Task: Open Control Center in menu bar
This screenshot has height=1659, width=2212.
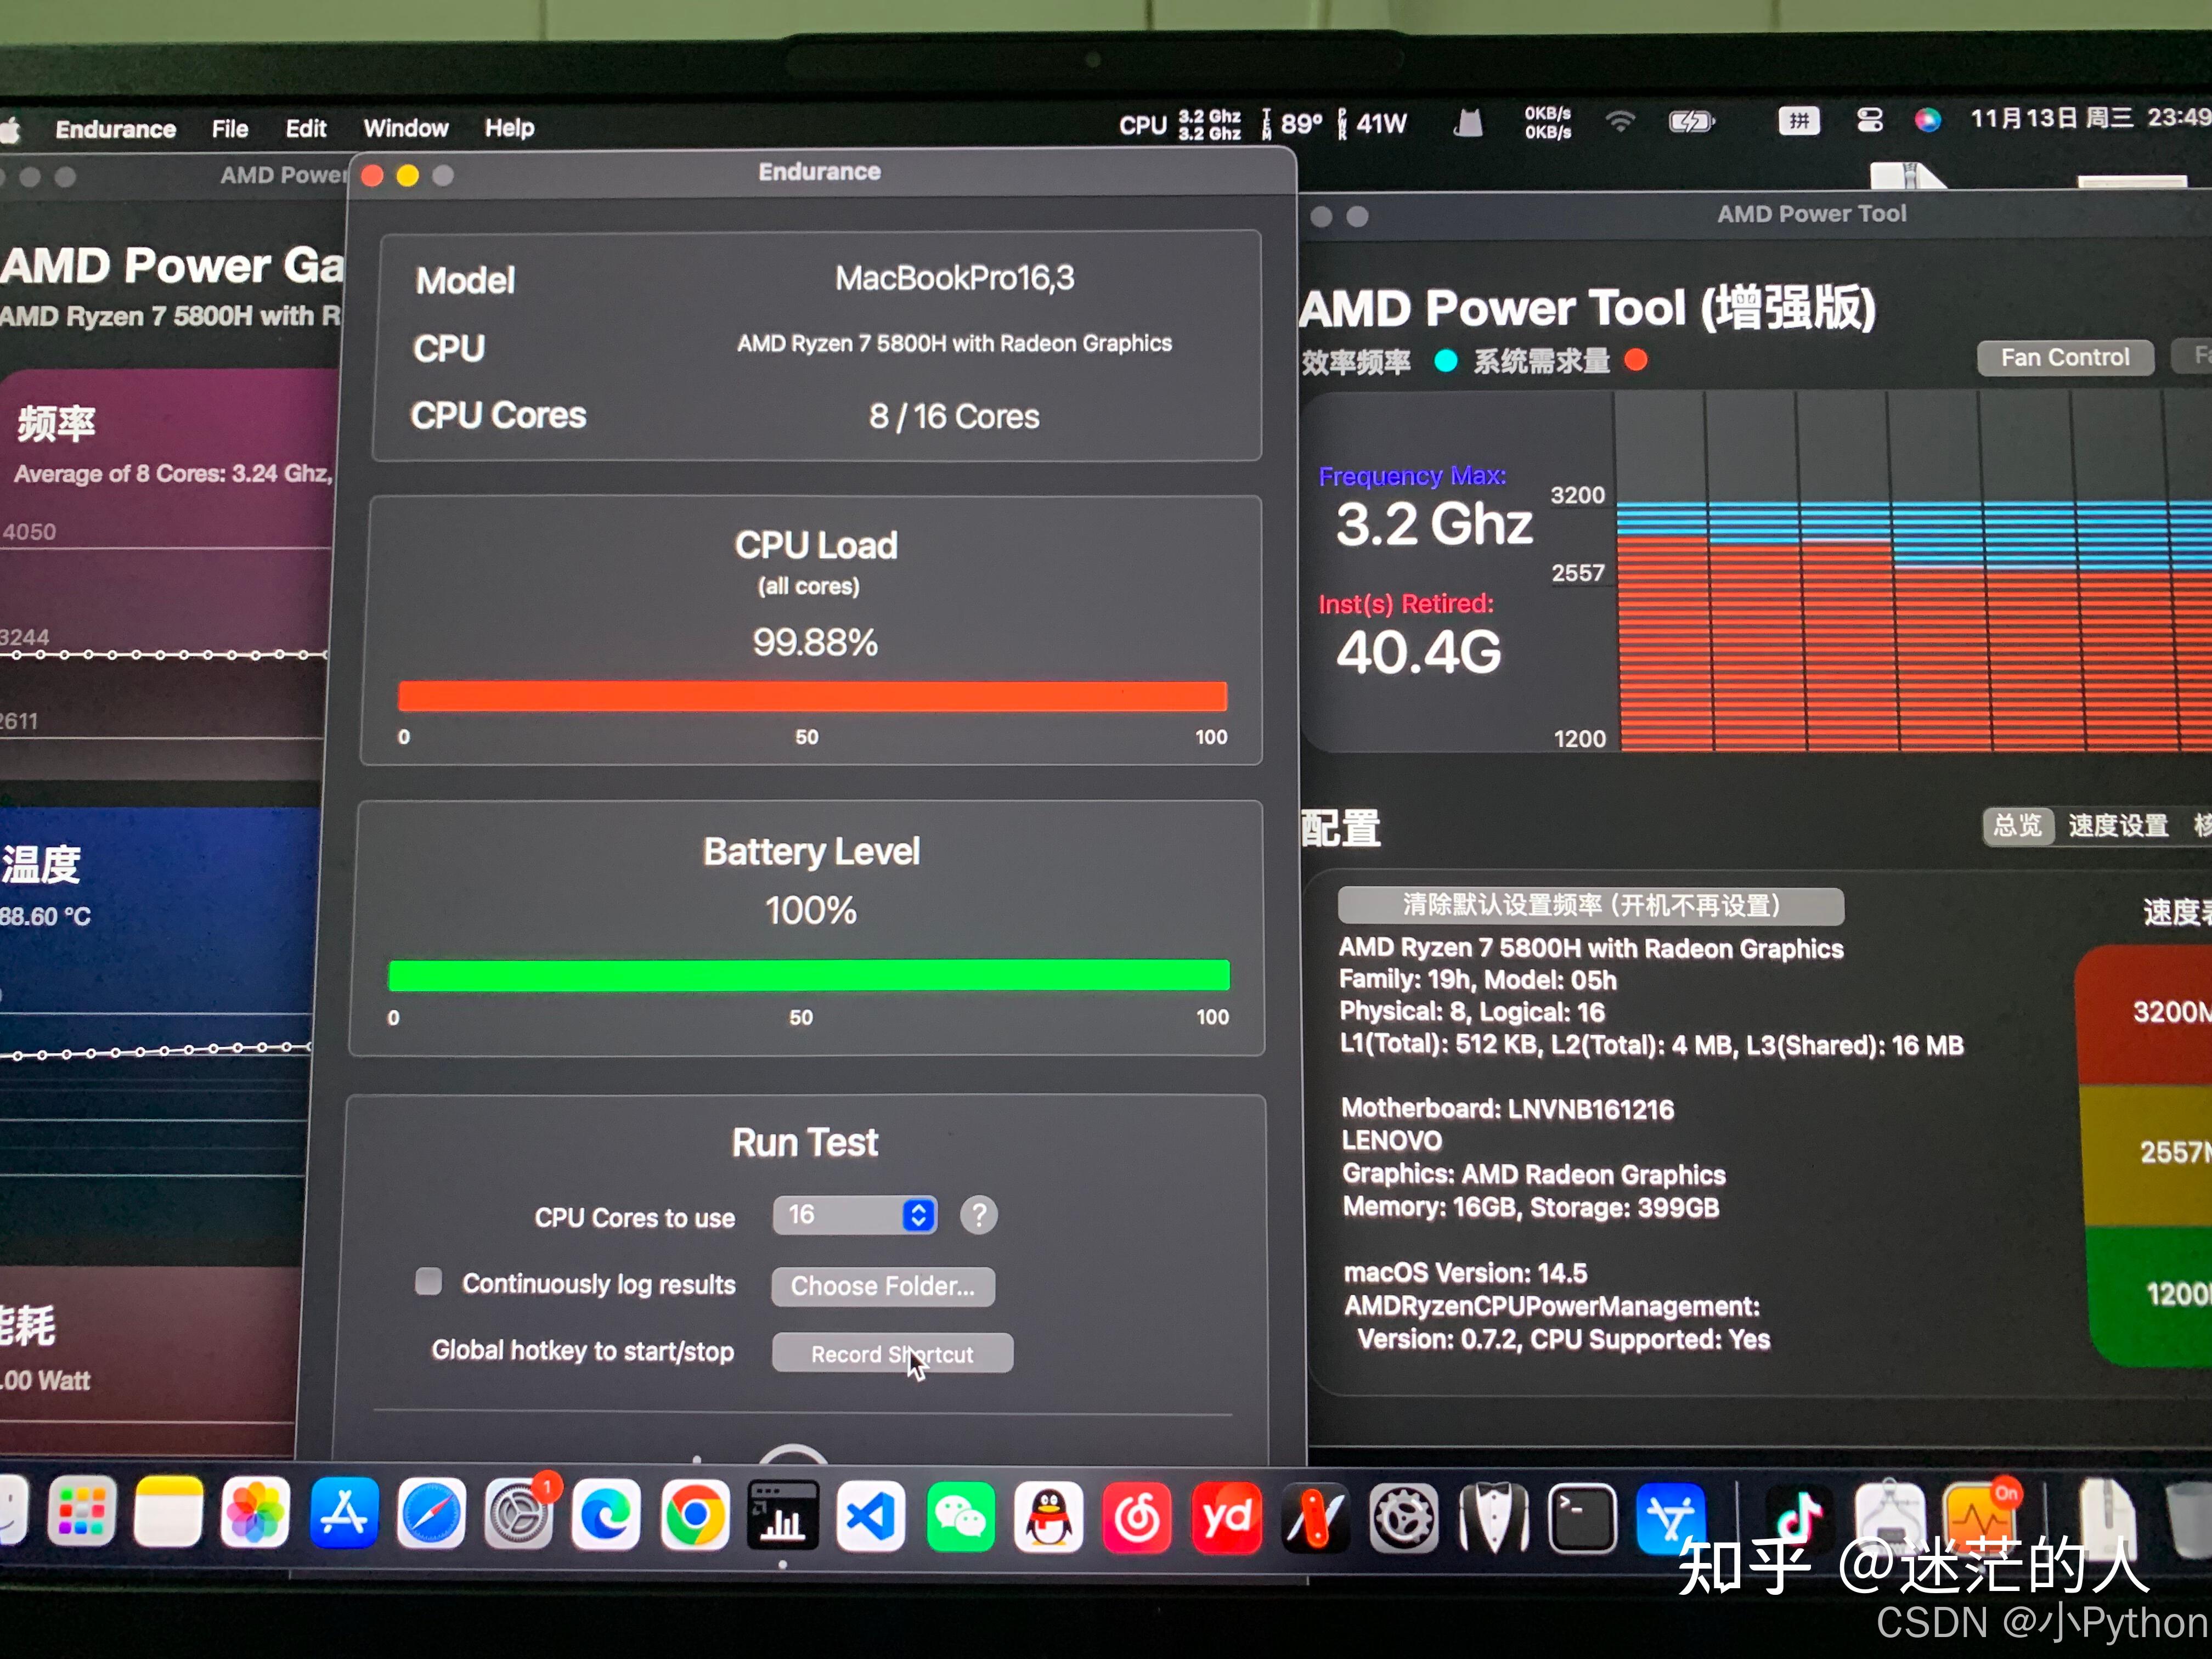Action: 1869,121
